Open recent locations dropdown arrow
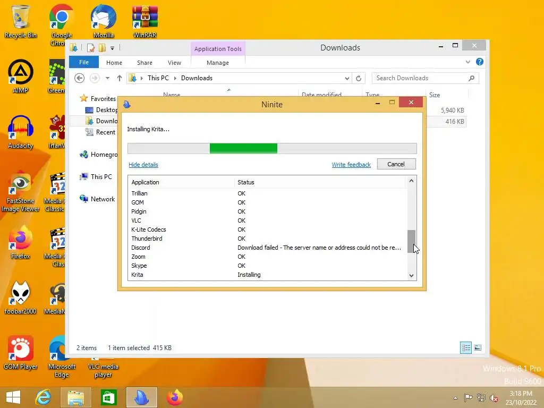This screenshot has width=544, height=408. [x=107, y=78]
